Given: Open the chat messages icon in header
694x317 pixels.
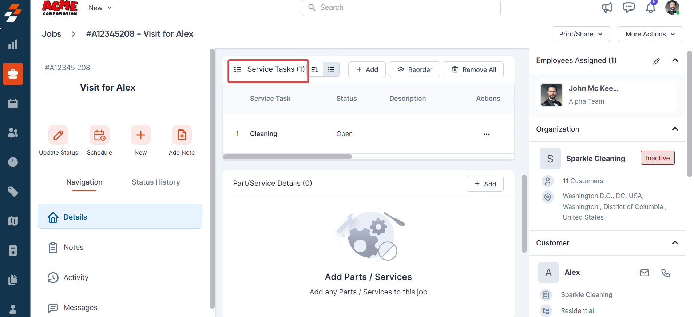Looking at the screenshot, I should click(x=628, y=8).
